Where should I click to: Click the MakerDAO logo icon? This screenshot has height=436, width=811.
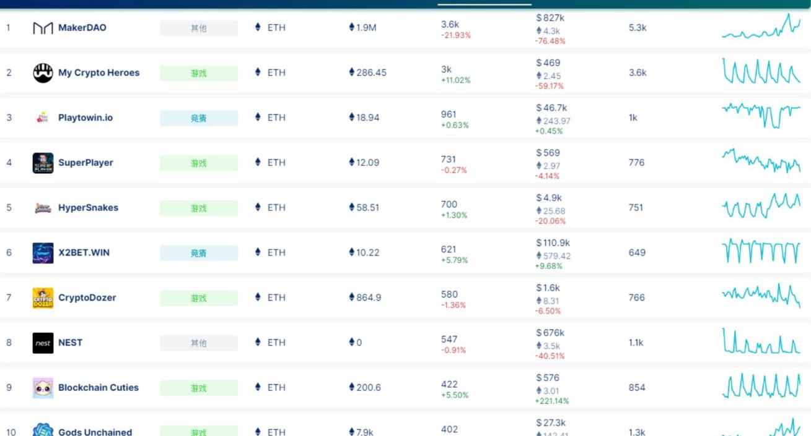tap(43, 28)
